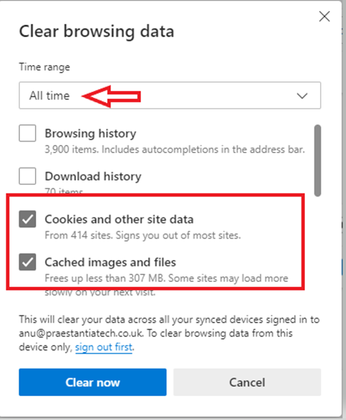Click the Time range field label
This screenshot has width=346, height=420.
pos(44,67)
